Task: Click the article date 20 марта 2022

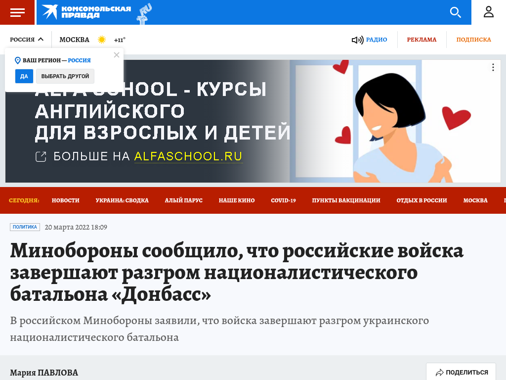Action: tap(76, 227)
